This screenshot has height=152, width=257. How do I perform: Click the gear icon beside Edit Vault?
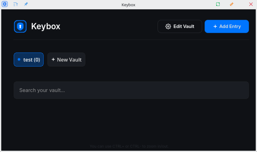click(x=168, y=26)
